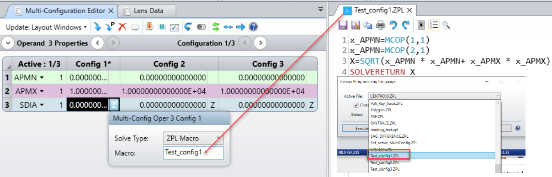Go to the next configuration
Image resolution: width=552 pixels, height=177 pixels.
pos(260,43)
